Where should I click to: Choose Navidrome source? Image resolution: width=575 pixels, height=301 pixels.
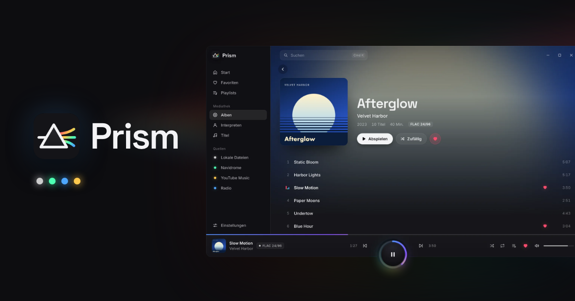click(x=238, y=168)
